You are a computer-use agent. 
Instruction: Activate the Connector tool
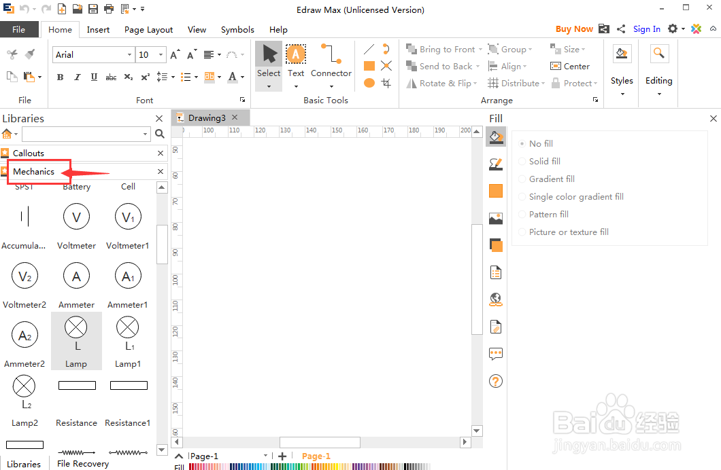point(331,66)
